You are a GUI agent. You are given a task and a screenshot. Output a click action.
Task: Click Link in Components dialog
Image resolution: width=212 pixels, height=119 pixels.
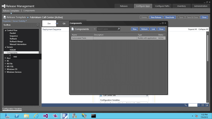tap(153, 29)
